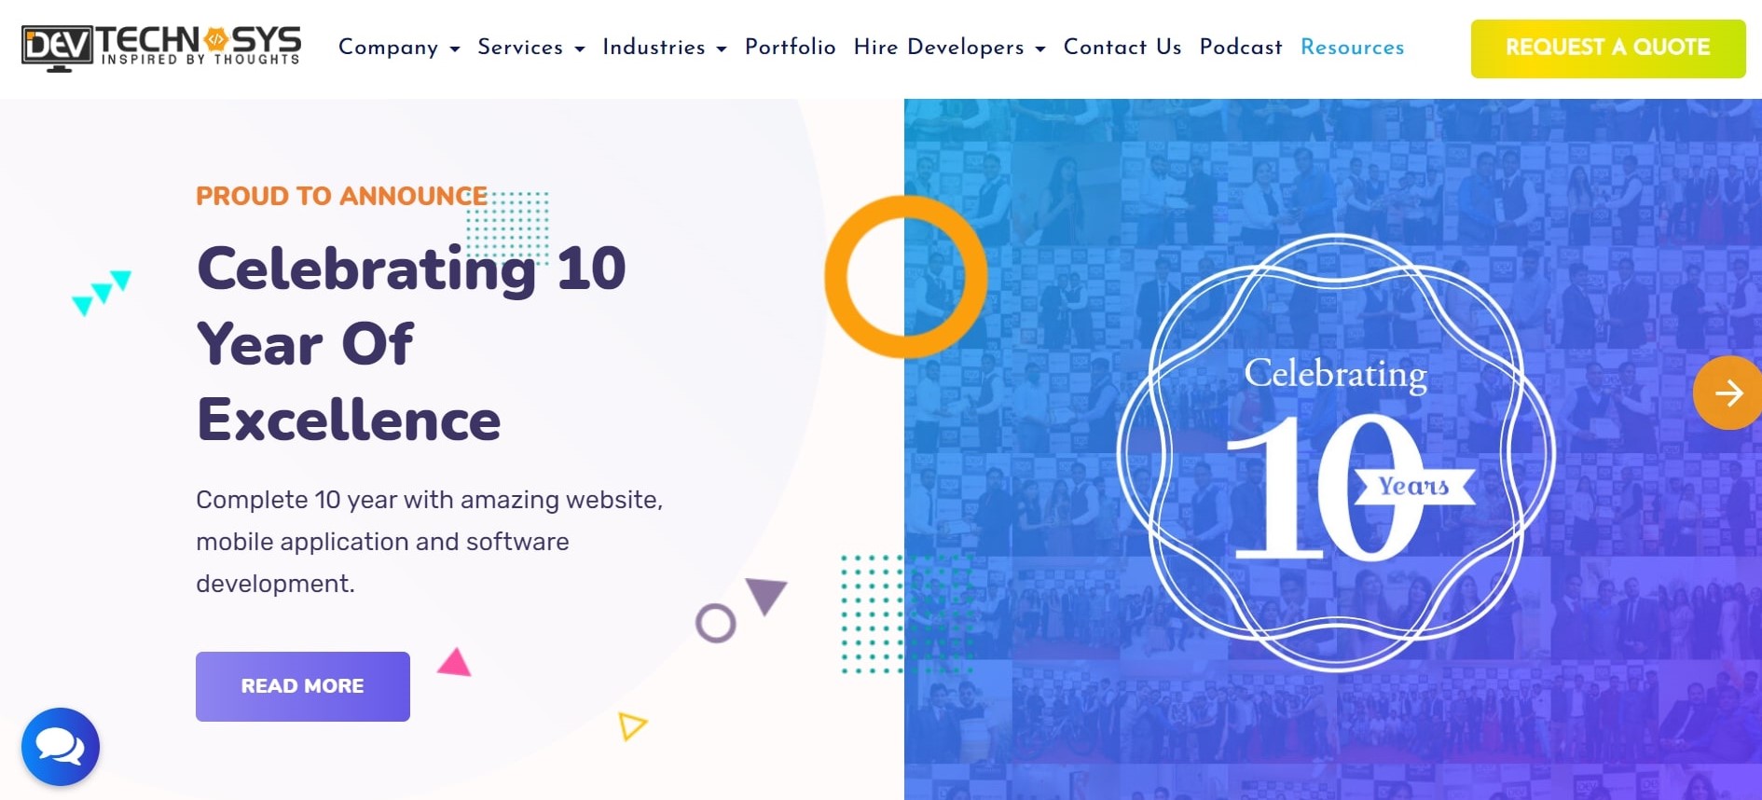Click the purple inverted triangle shape
This screenshot has height=800, width=1762.
pos(766,594)
